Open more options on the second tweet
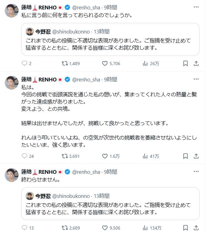Viewport: 208px width, 233px height. [196, 79]
